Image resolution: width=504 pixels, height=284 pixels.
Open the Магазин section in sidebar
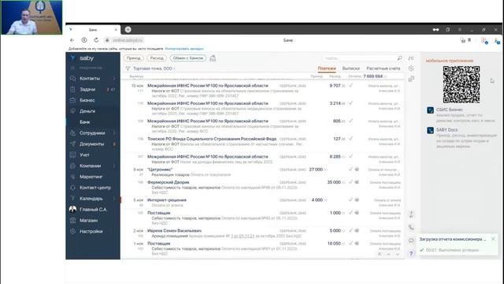point(89,220)
